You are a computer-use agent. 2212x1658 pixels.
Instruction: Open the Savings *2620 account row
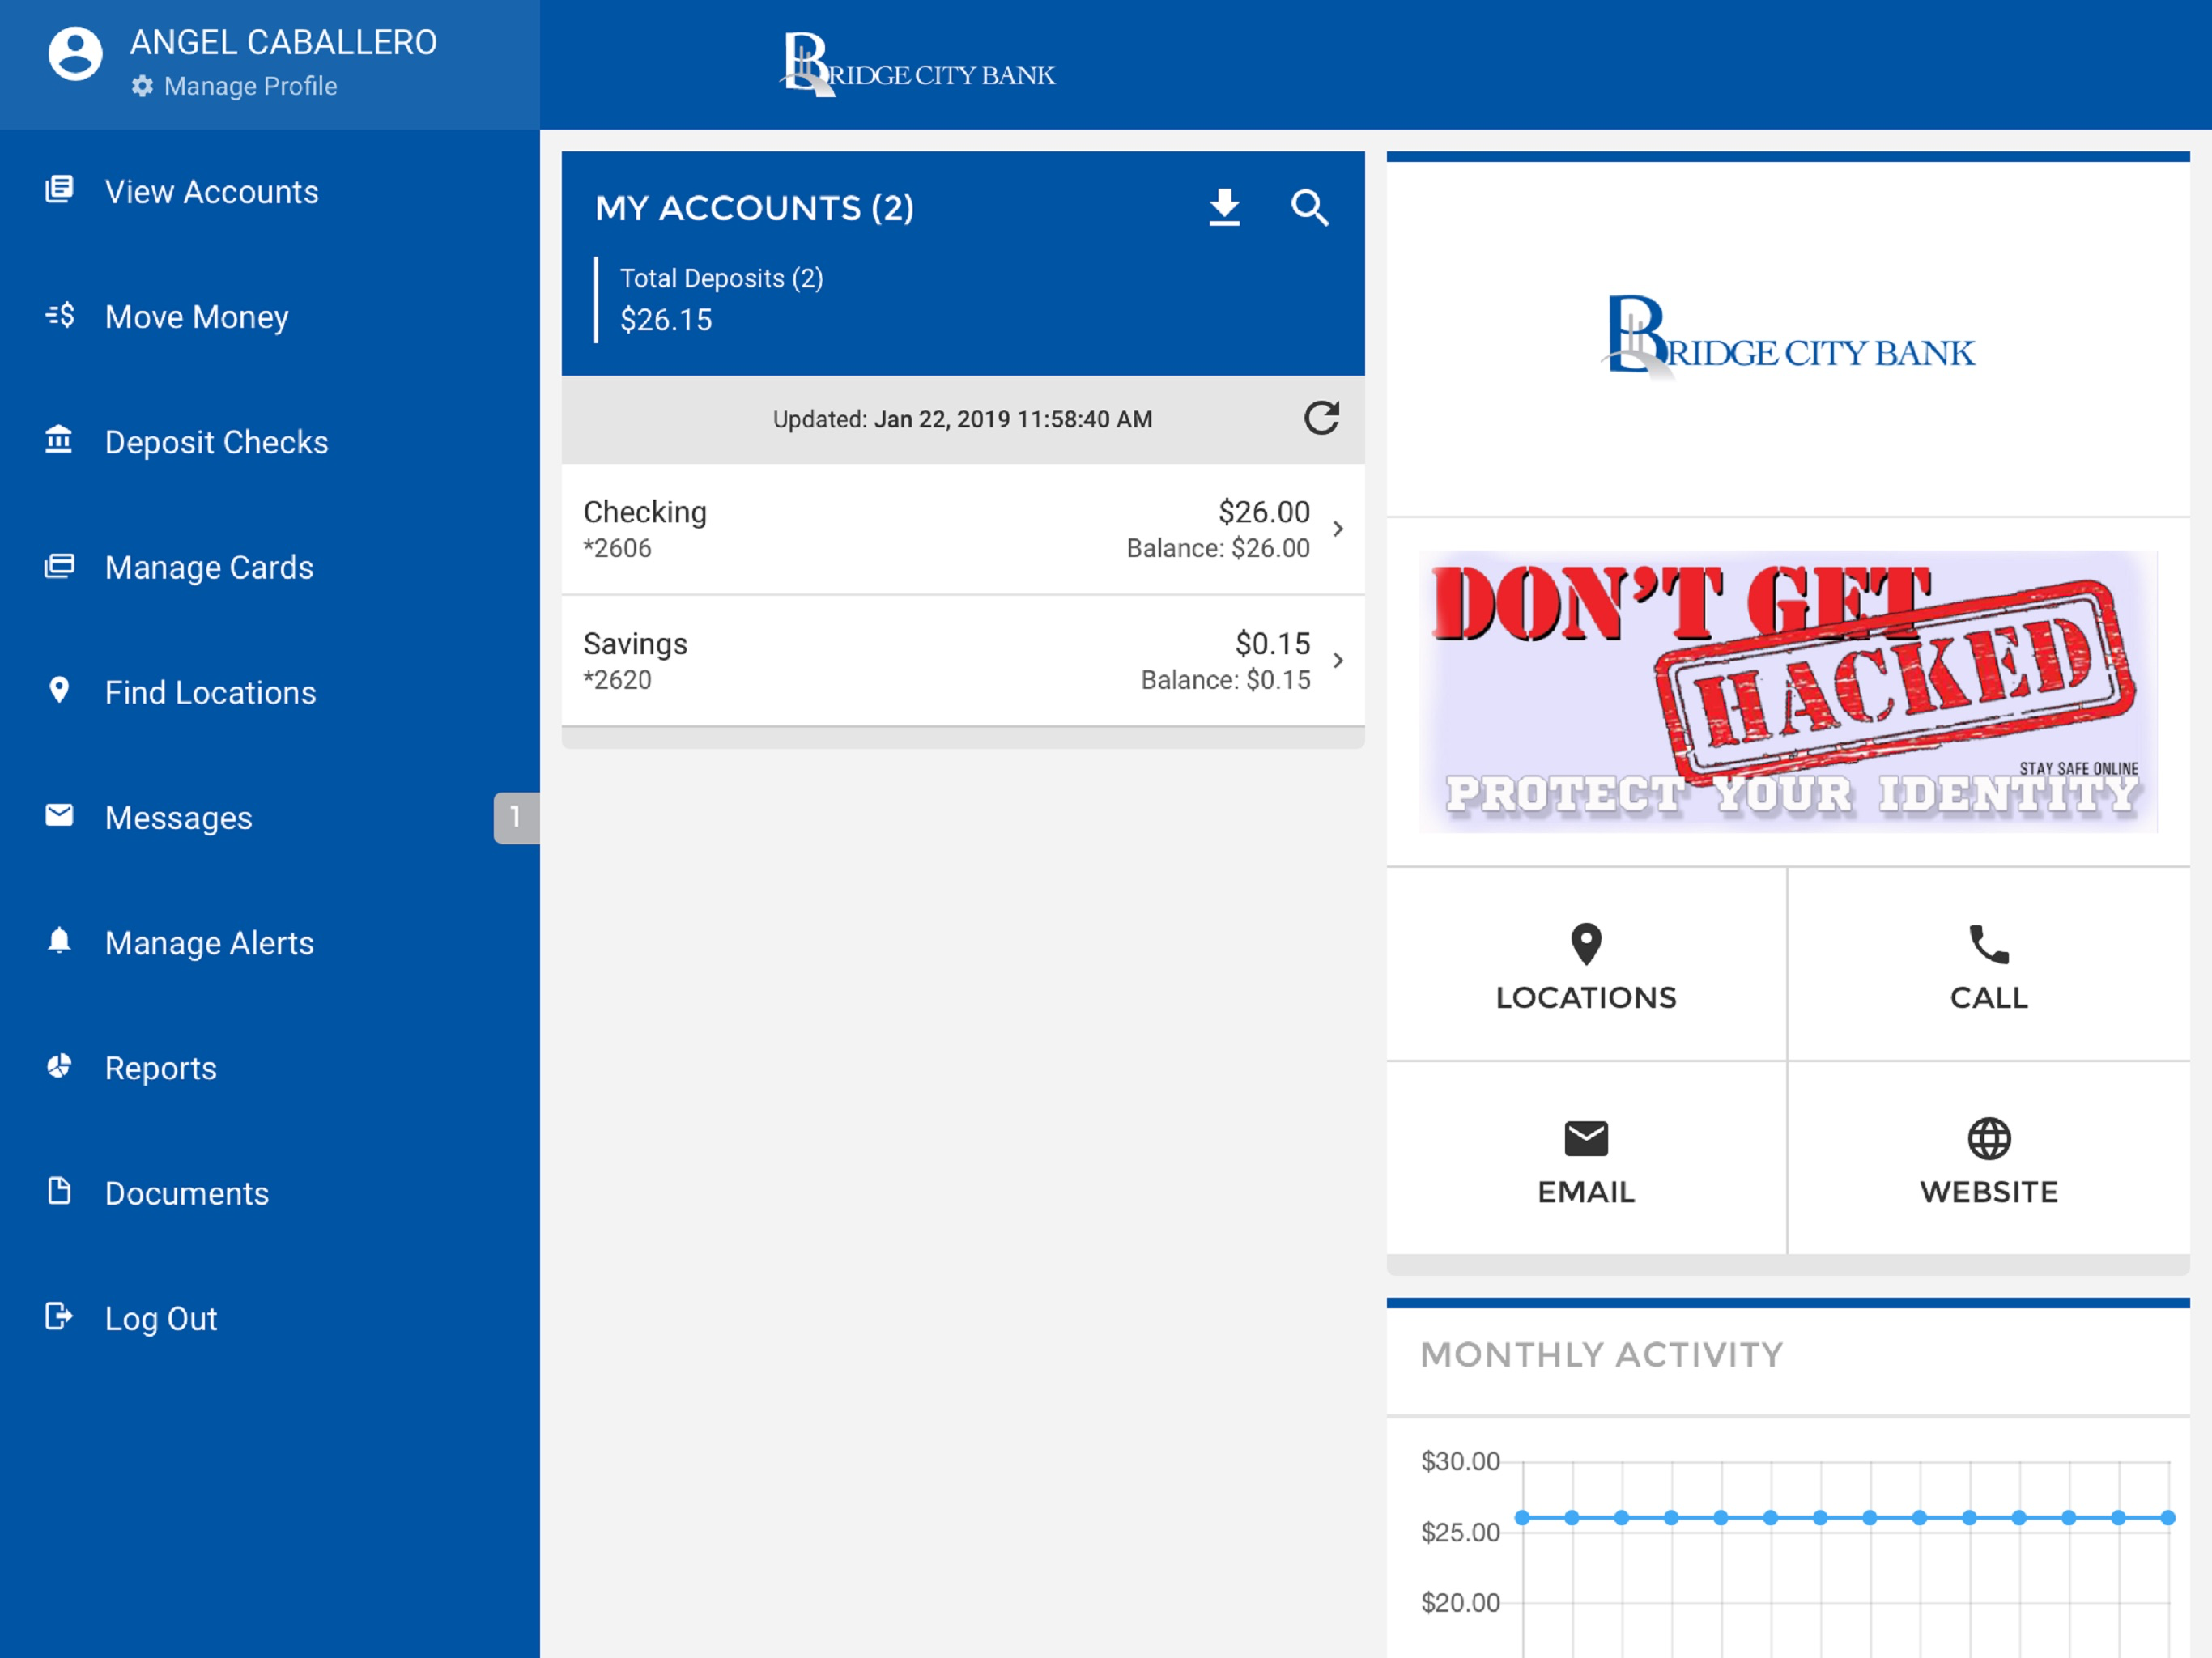point(963,661)
